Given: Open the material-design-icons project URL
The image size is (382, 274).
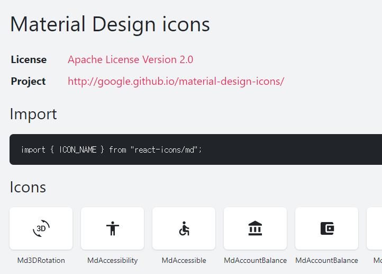Looking at the screenshot, I should click(176, 81).
